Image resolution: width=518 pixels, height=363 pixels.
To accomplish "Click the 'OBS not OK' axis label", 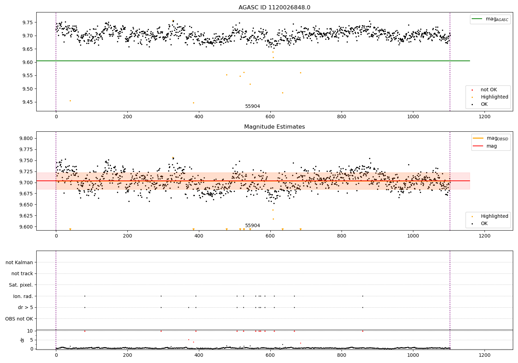I will point(19,319).
